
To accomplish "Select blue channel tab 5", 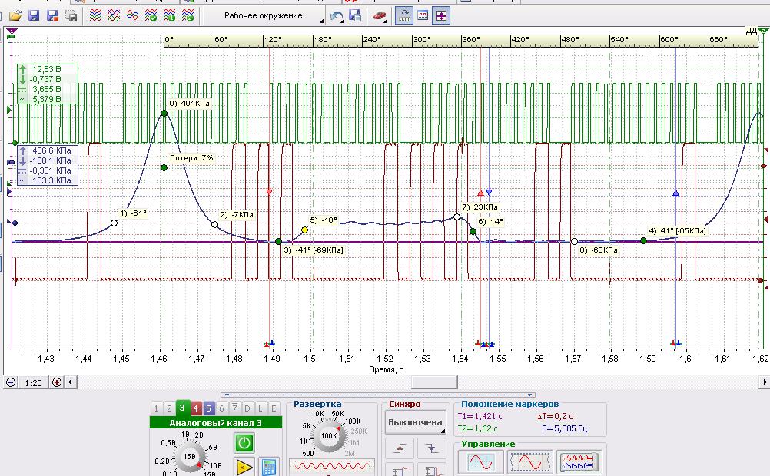I will click(x=208, y=408).
